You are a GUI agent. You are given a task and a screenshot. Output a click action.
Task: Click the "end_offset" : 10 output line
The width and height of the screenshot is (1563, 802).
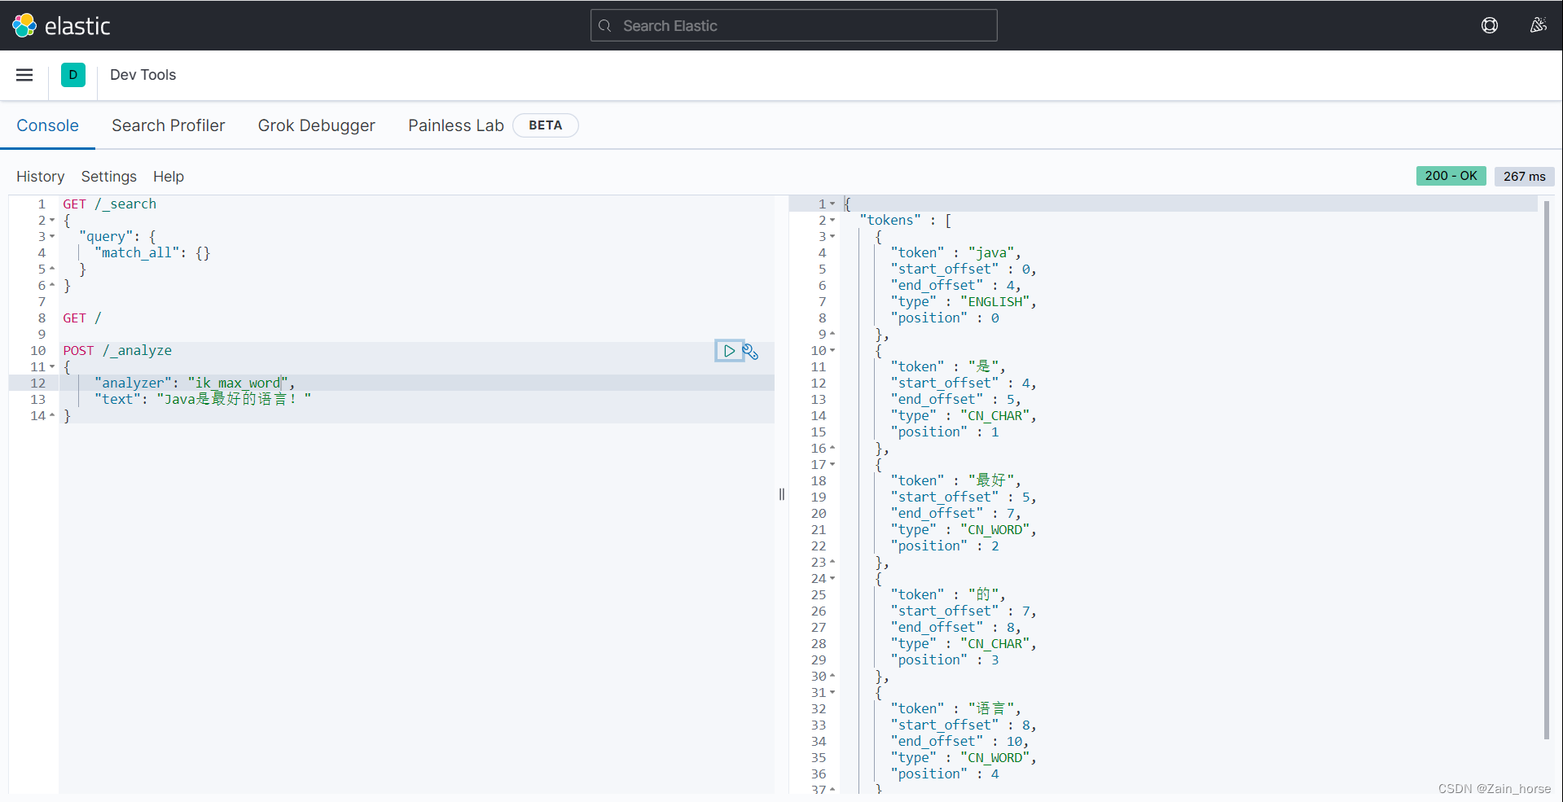point(959,742)
